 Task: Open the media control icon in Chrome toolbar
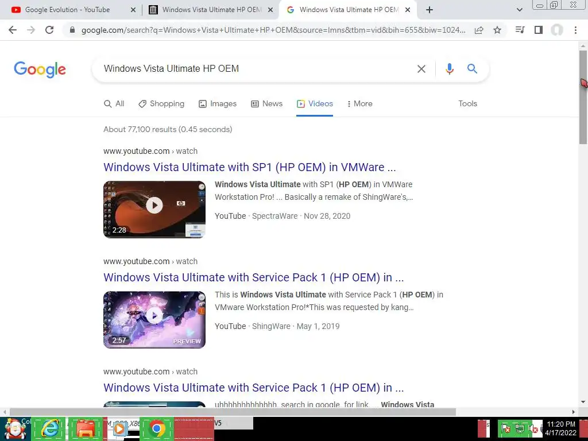coord(520,30)
